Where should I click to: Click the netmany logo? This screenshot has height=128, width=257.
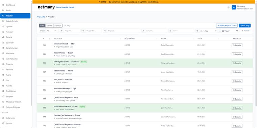tap(46, 7)
